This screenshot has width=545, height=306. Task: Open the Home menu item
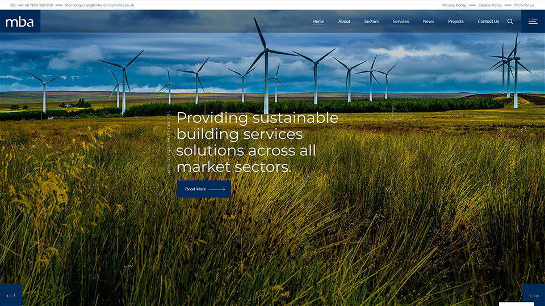tap(318, 22)
